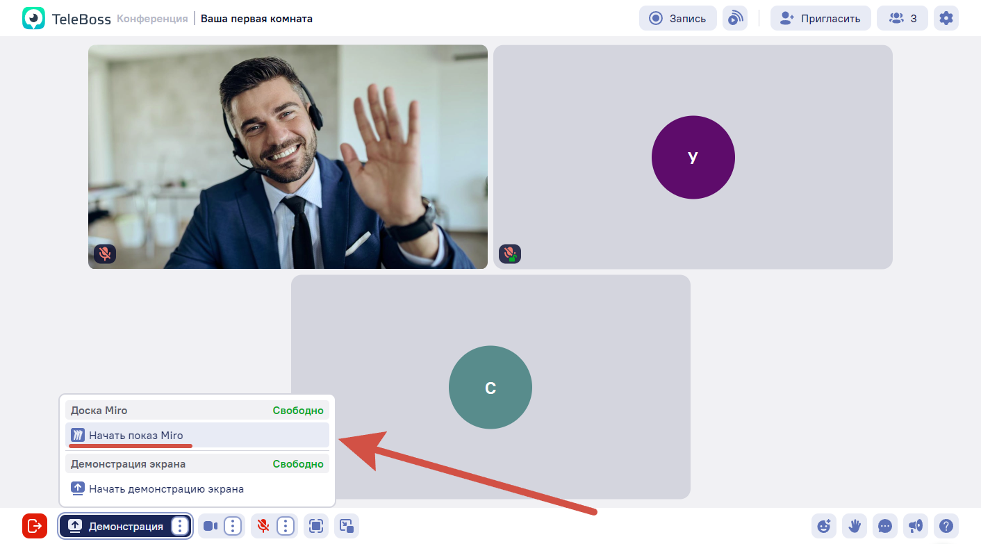Open the broadcast streaming icon next to Запись

point(735,19)
